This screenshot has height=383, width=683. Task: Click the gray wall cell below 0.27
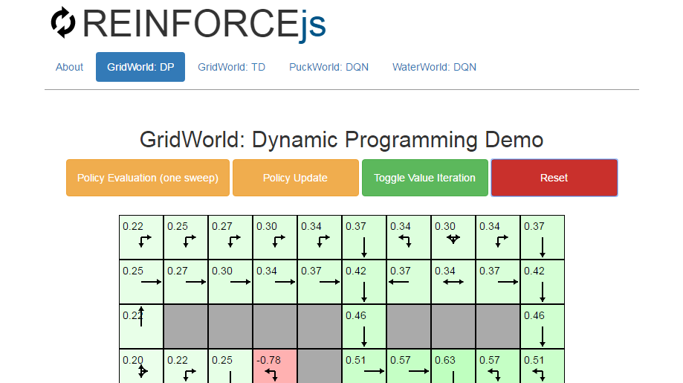[x=186, y=326]
